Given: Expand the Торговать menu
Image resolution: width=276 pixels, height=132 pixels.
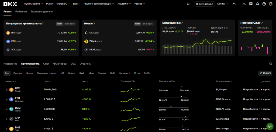Looking at the screenshot, I should (x=63, y=4).
